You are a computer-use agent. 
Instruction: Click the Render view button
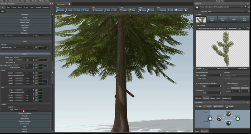[x=60, y=10]
